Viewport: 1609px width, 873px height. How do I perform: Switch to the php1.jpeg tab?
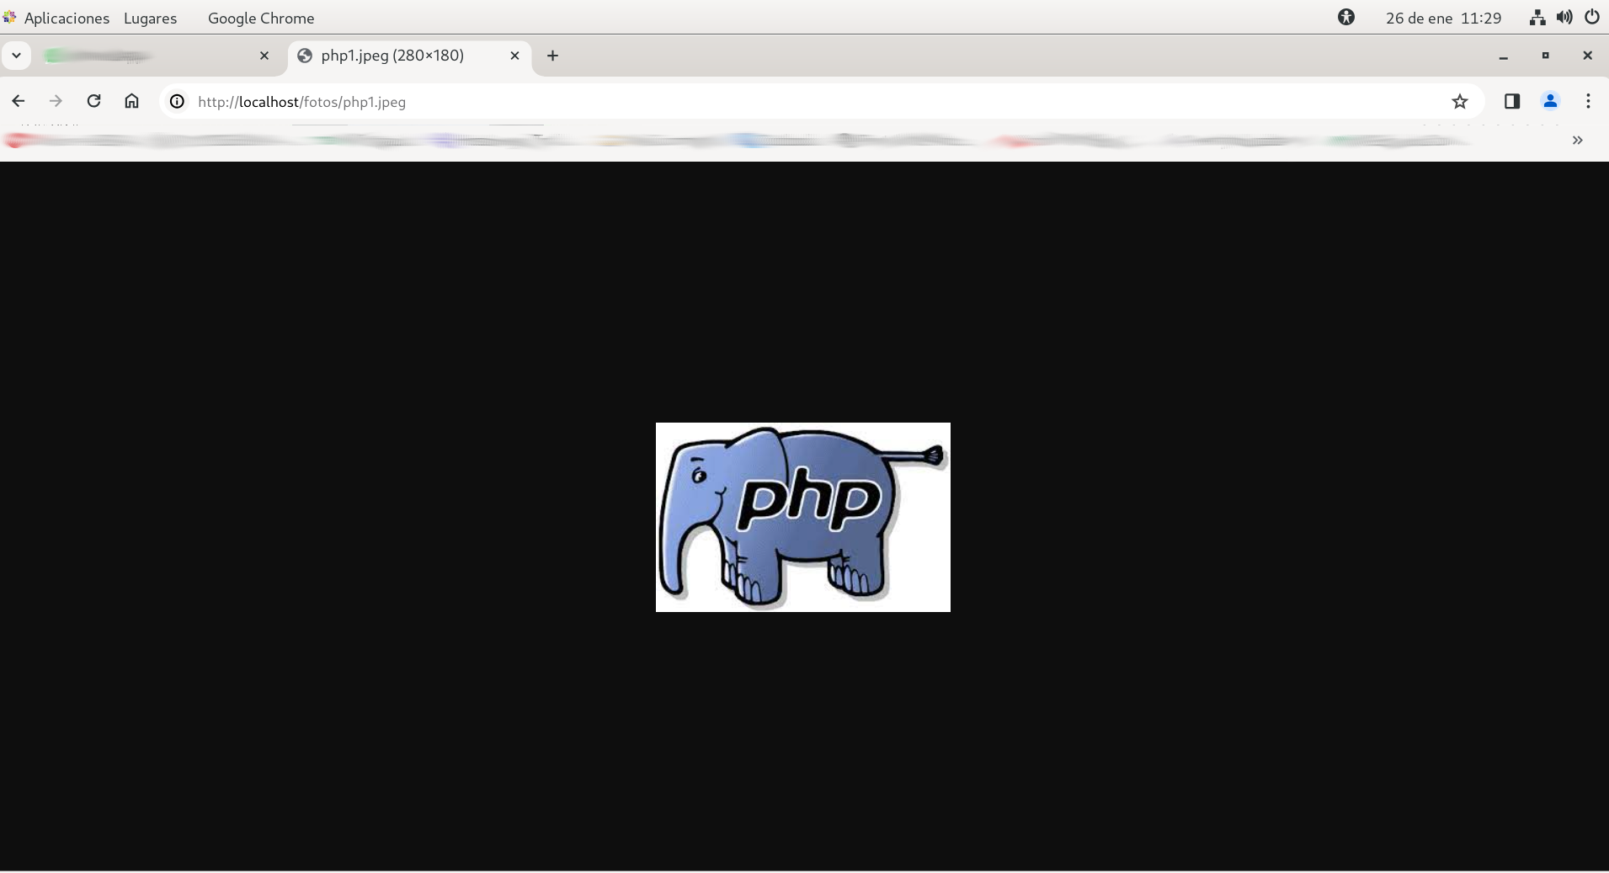pyautogui.click(x=392, y=56)
